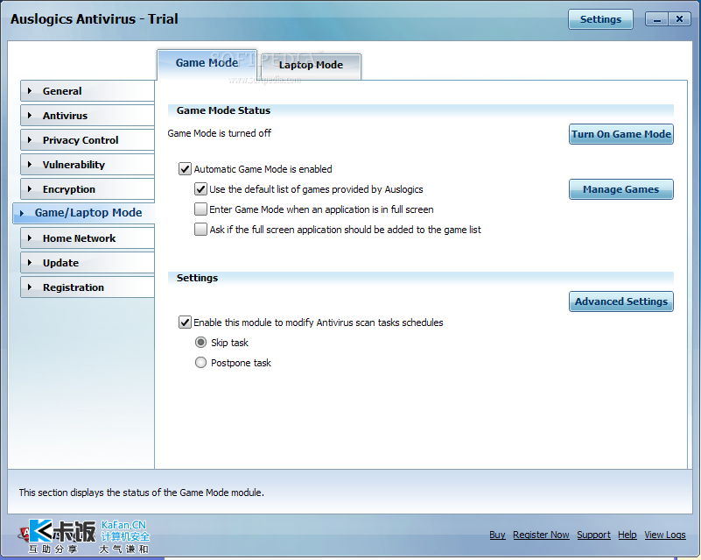Select the Postpone task radio button
Image resolution: width=701 pixels, height=560 pixels.
click(x=200, y=363)
